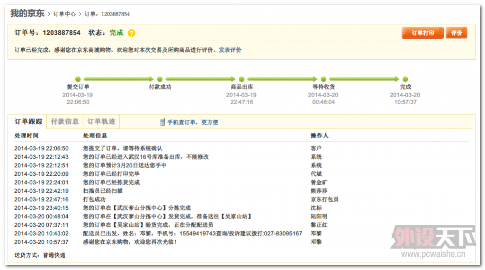The width and height of the screenshot is (485, 270).
Task: Click row 您提交了订单，请等待系统确认
Action: (x=241, y=148)
